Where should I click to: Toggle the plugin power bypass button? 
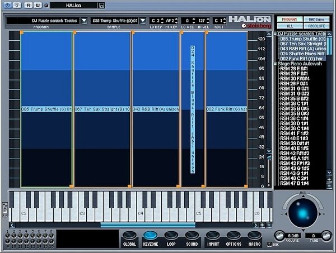tap(7, 5)
